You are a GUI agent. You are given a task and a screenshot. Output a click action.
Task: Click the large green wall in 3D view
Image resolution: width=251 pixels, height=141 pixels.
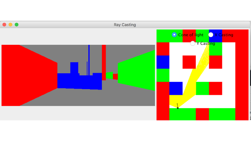(x=137, y=70)
